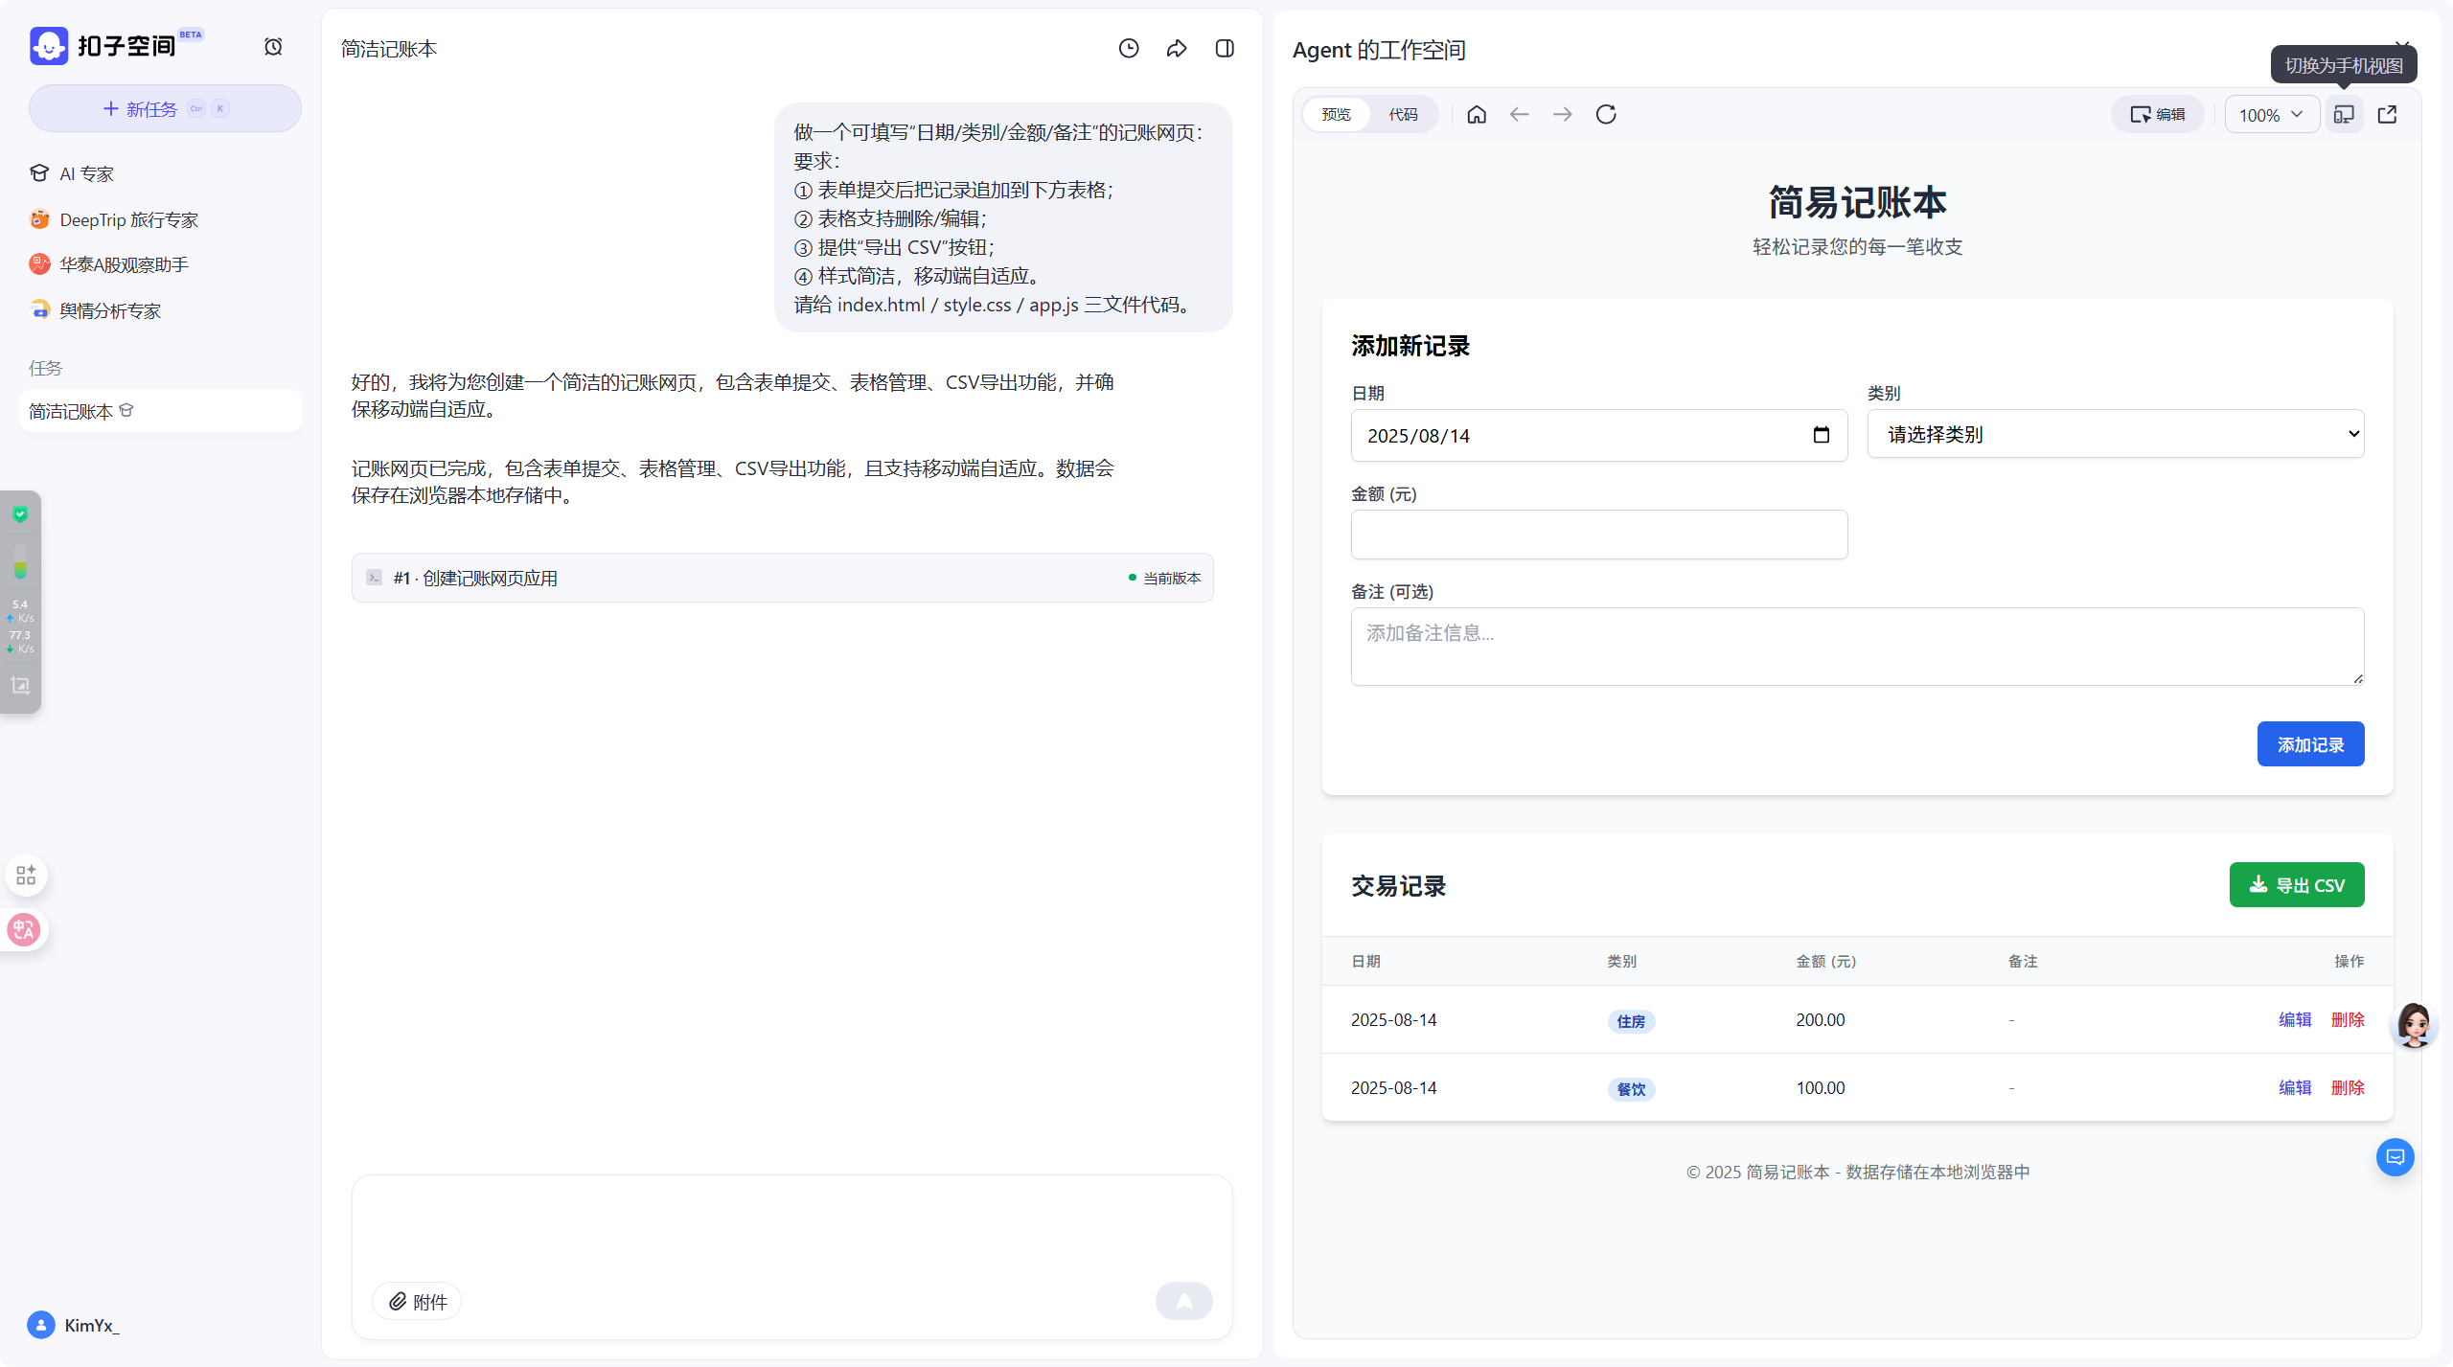Refresh the preview page
The image size is (2453, 1367).
point(1606,115)
